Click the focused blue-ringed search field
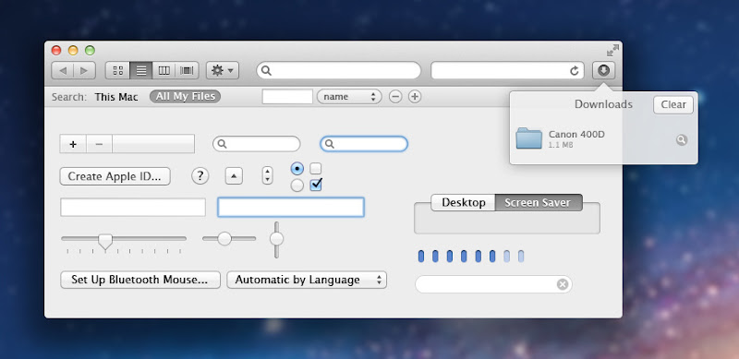 click(x=364, y=144)
